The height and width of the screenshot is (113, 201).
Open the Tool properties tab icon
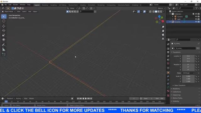(168, 44)
